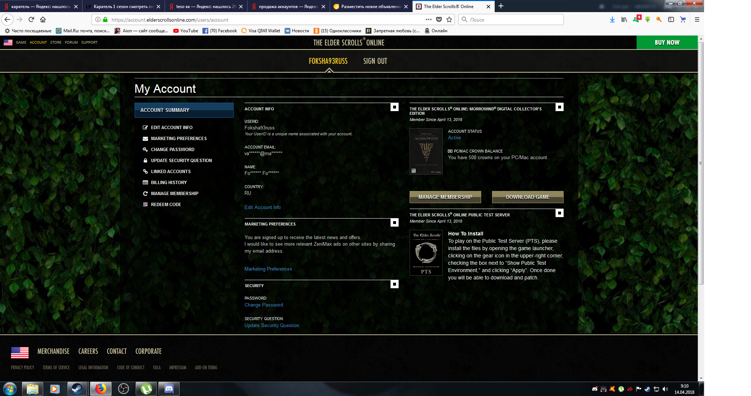Screen dimensions: 751x396
Task: Open the STORE menu item
Action: click(x=56, y=43)
